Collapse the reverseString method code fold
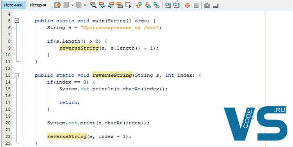The image size is (293, 147). [17, 75]
